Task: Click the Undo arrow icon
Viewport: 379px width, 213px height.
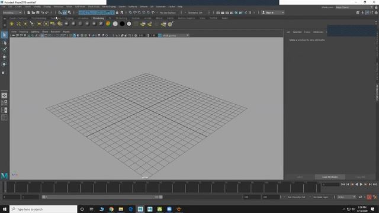Action: point(42,12)
